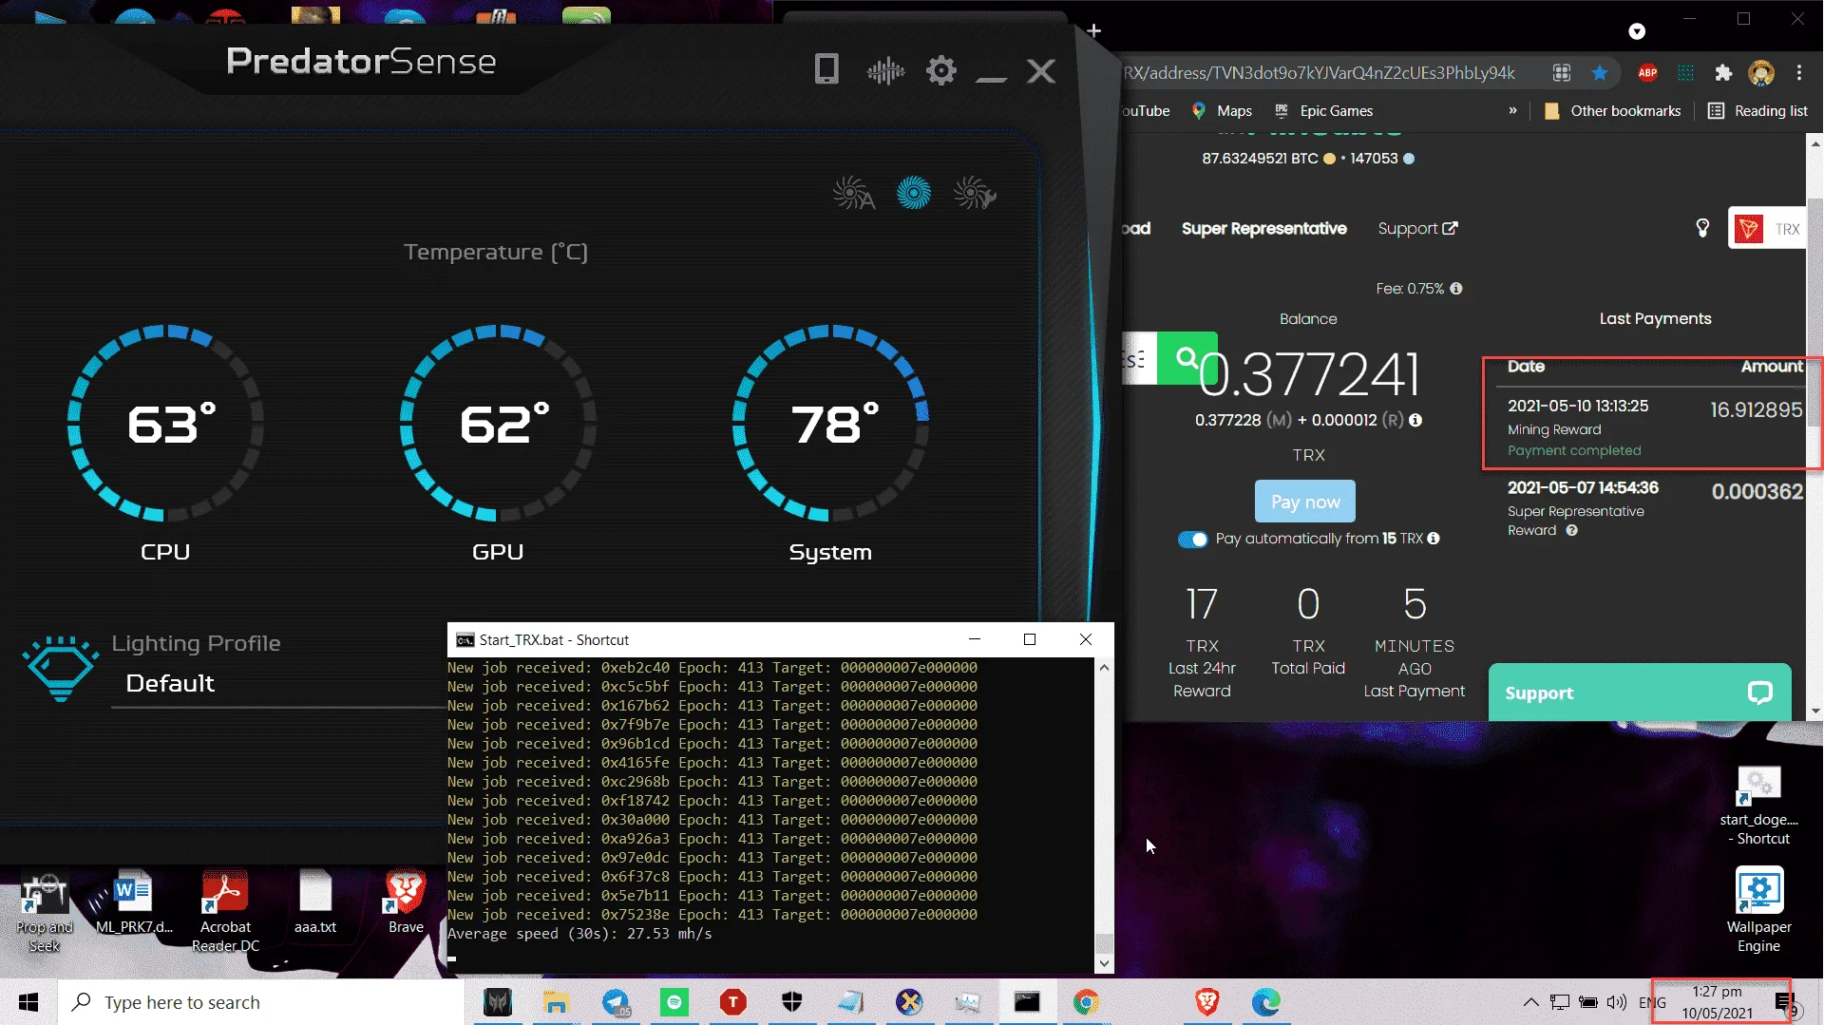Open Chrome extensions puzzle icon
Screen dimensions: 1824x1025
pyautogui.click(x=1723, y=73)
